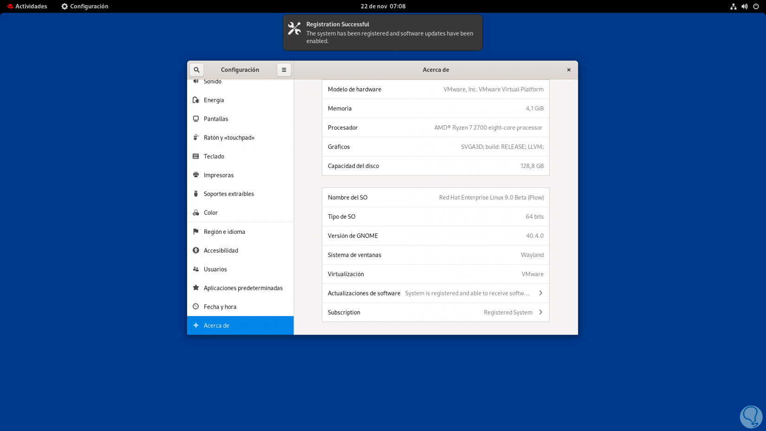Select Energía in the sidebar
The height and width of the screenshot is (431, 766).
coord(240,100)
